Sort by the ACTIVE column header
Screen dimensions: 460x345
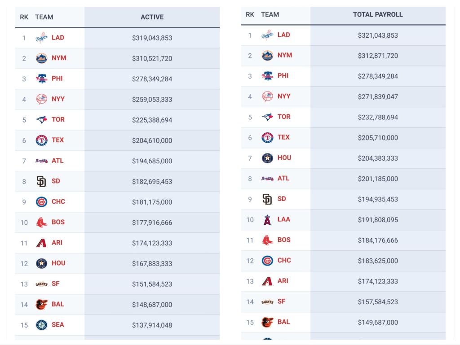coord(152,17)
